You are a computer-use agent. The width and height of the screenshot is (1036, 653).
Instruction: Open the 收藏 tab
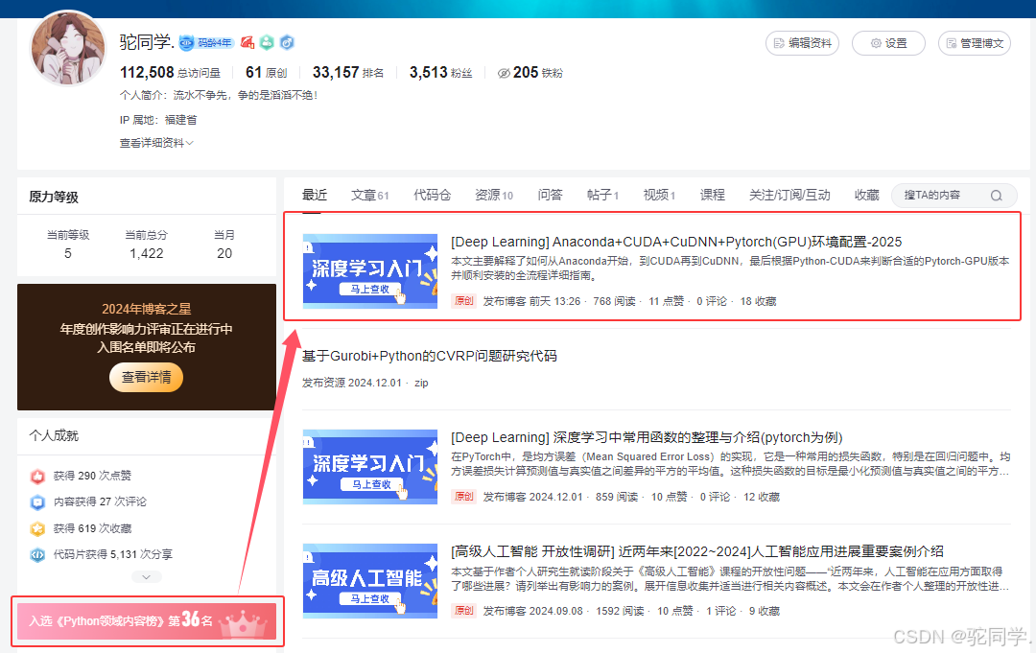867,195
